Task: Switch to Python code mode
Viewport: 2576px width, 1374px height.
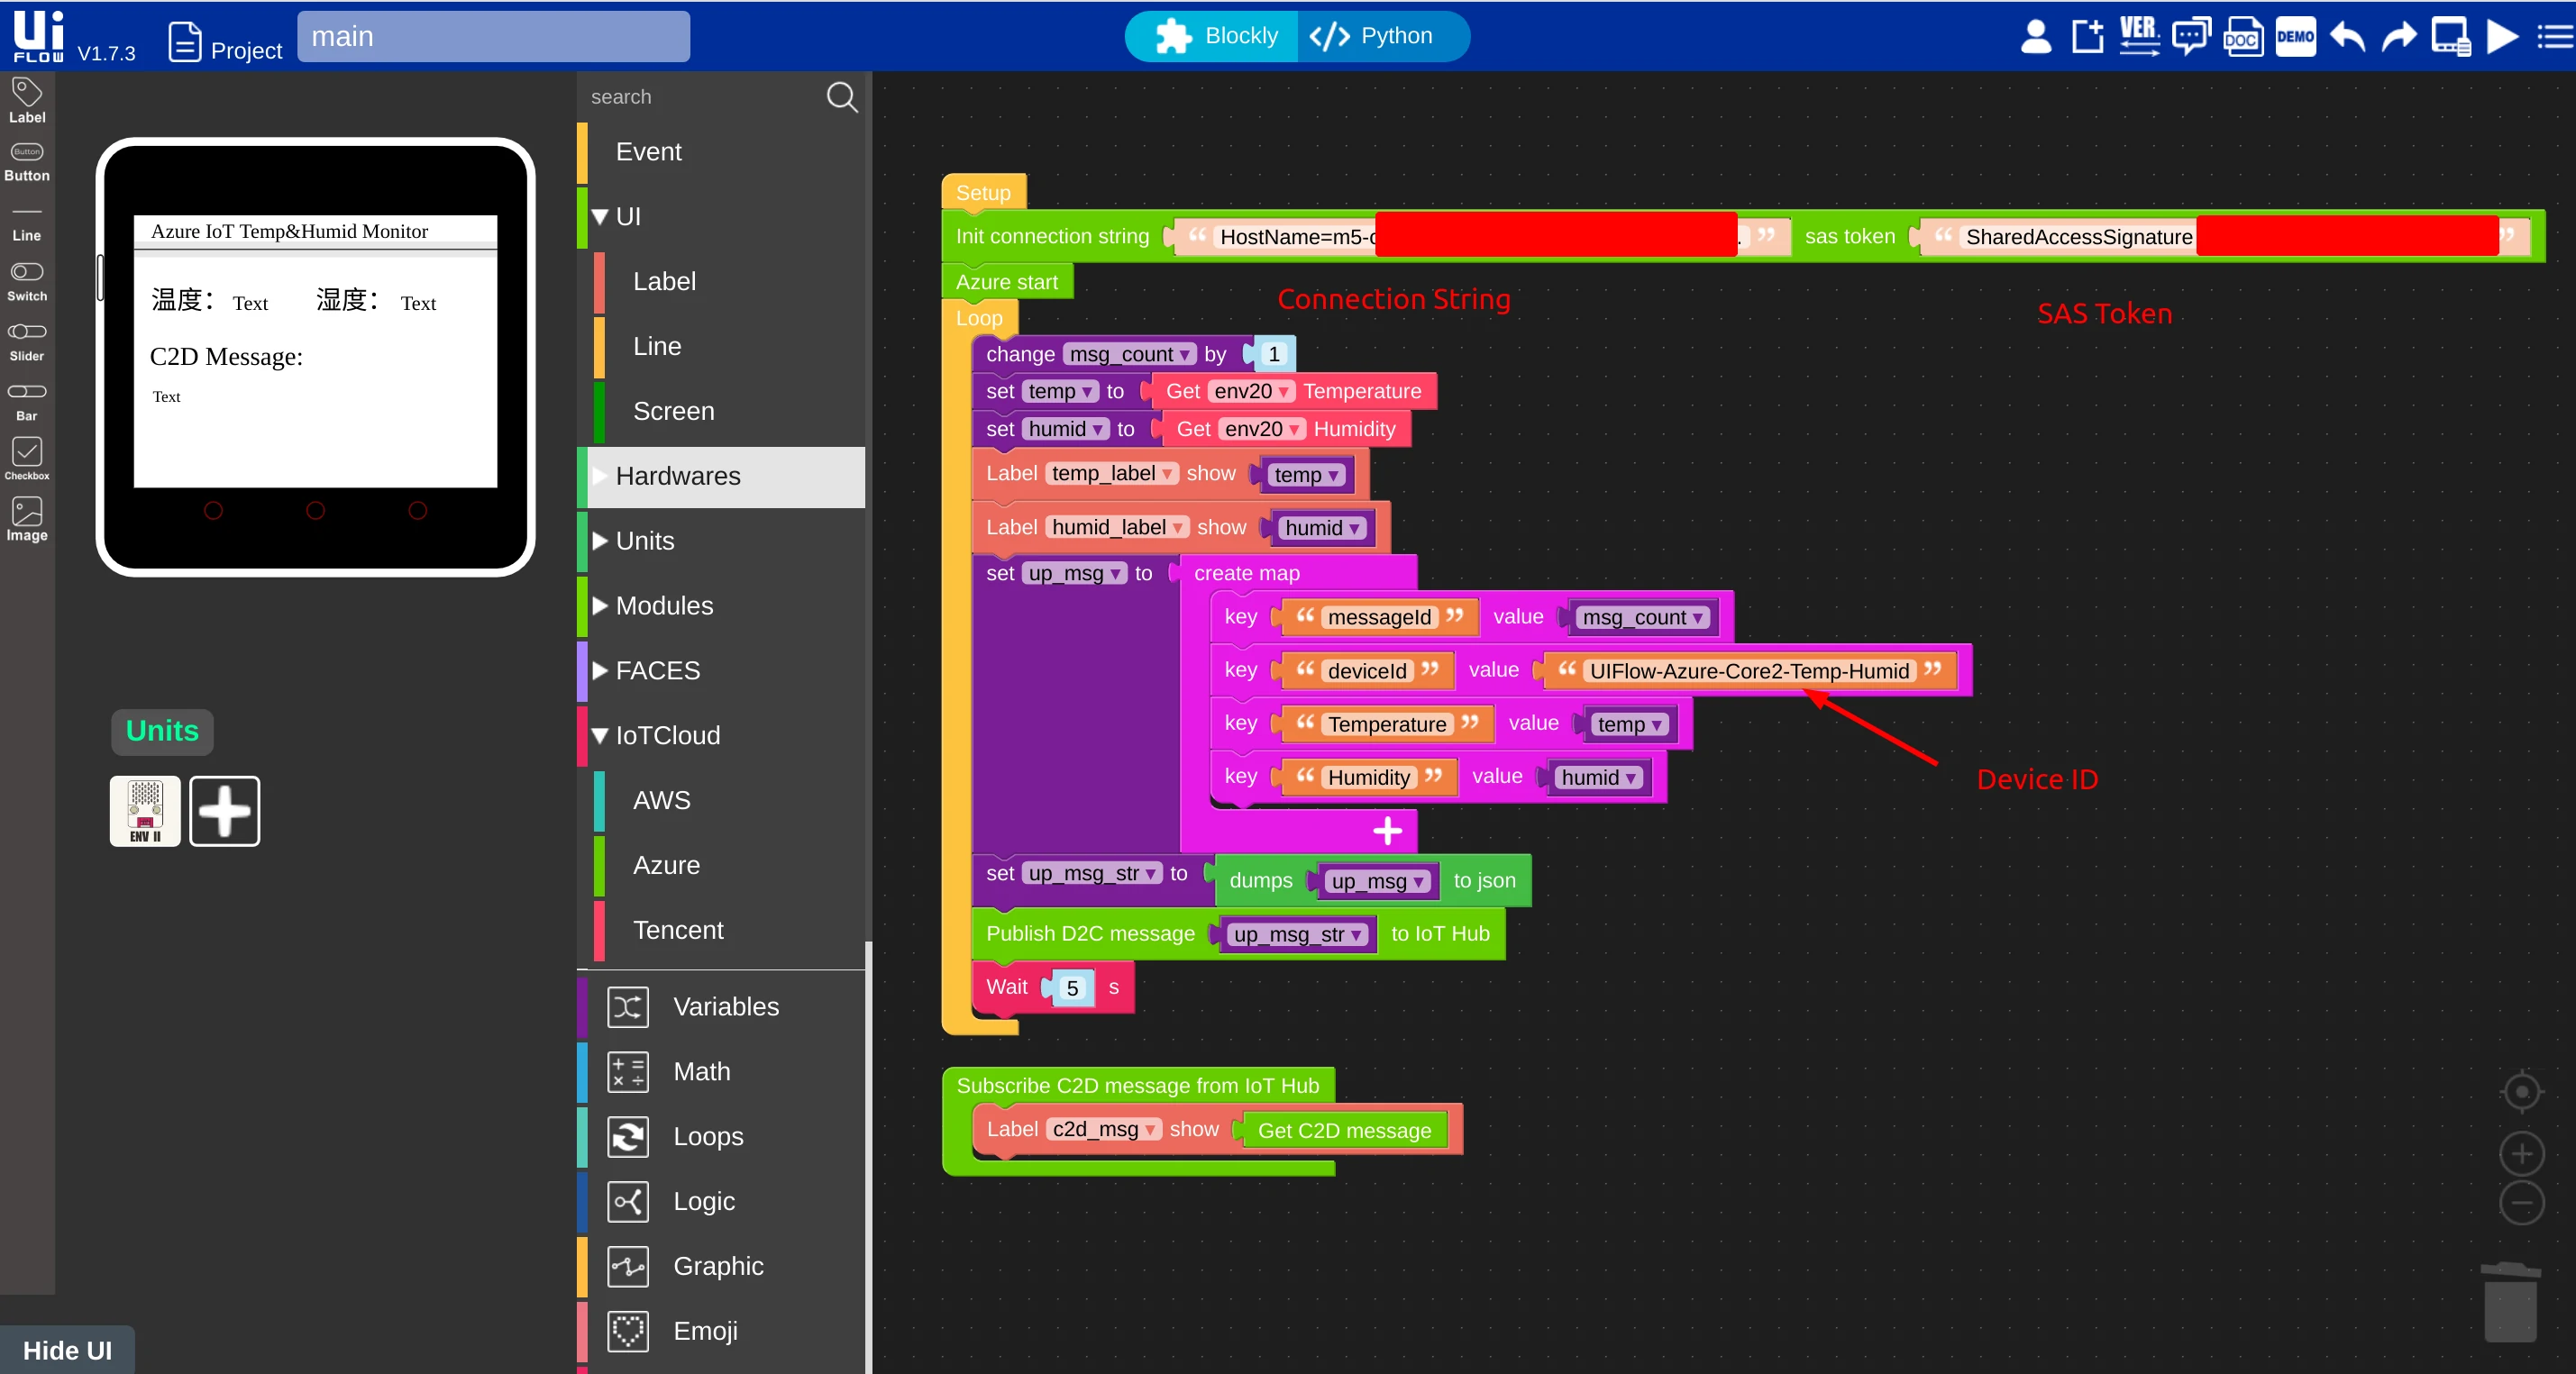Action: 1383,37
